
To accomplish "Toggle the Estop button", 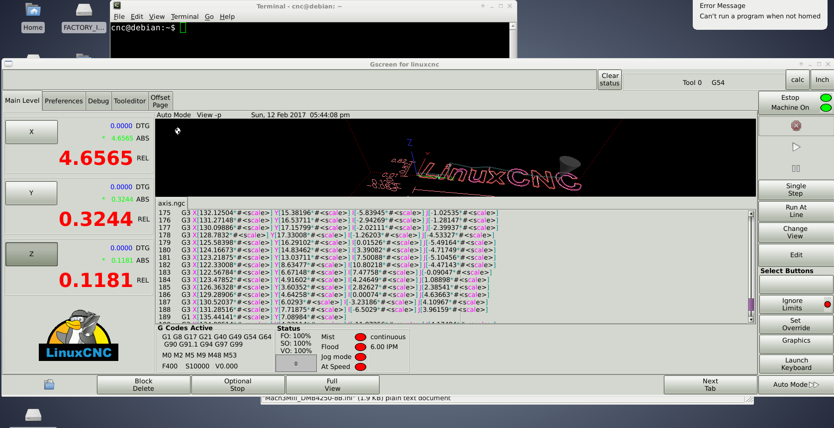I will [x=796, y=97].
